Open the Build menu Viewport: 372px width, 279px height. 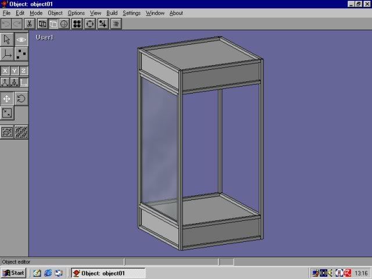[x=112, y=13]
